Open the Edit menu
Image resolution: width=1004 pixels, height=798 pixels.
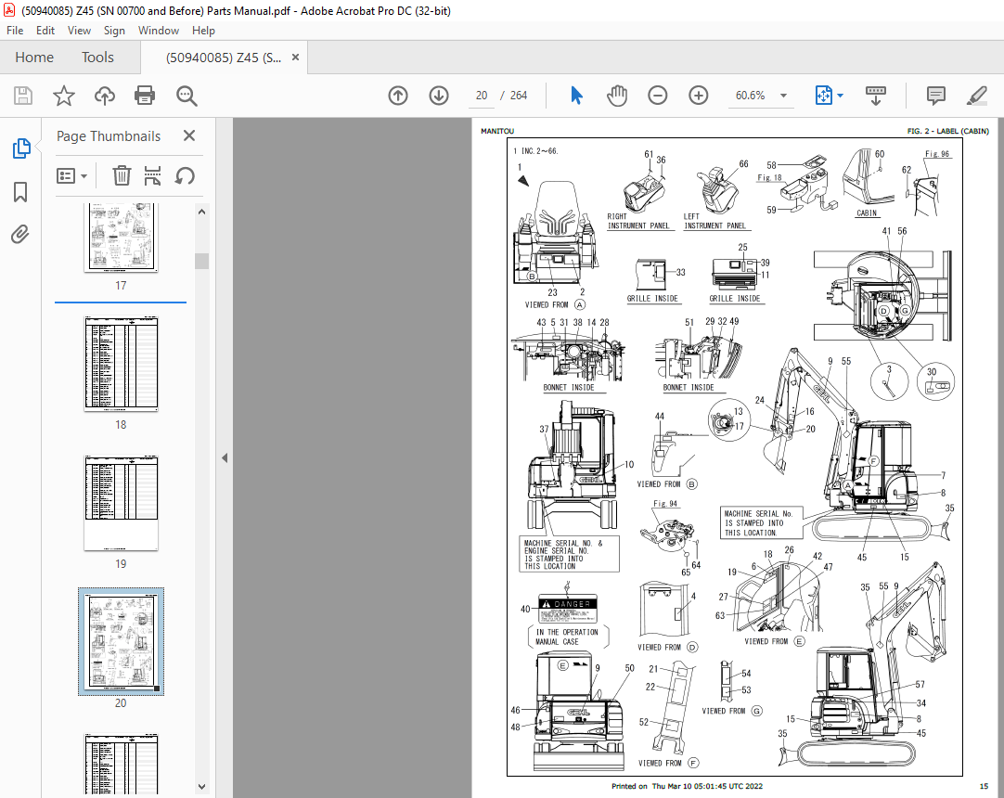45,30
